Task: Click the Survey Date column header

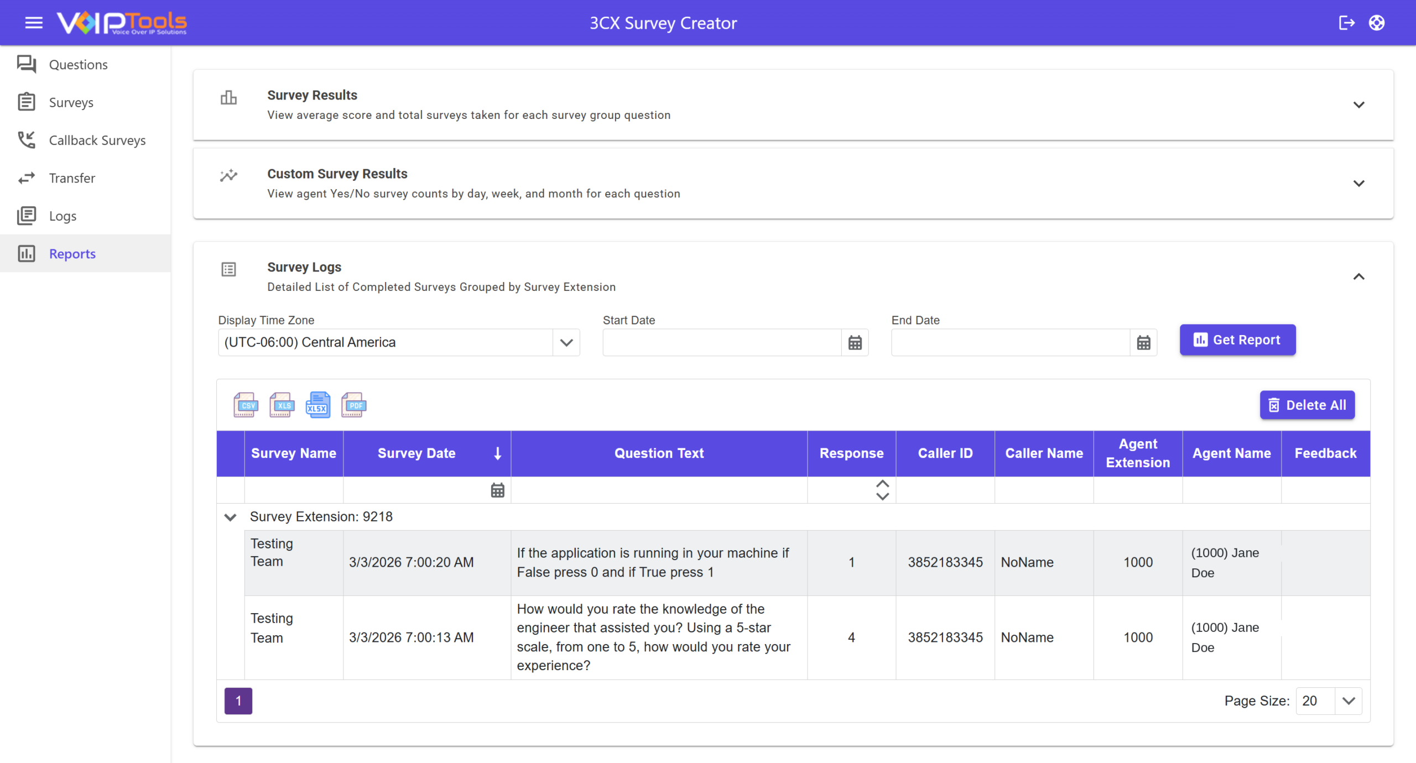Action: click(416, 453)
